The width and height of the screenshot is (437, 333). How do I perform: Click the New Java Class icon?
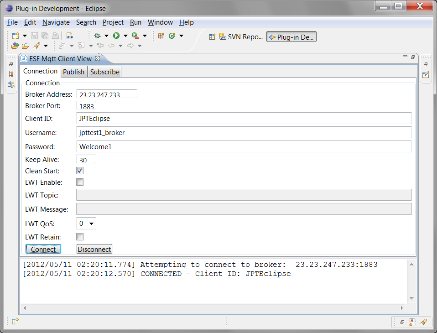(x=172, y=36)
